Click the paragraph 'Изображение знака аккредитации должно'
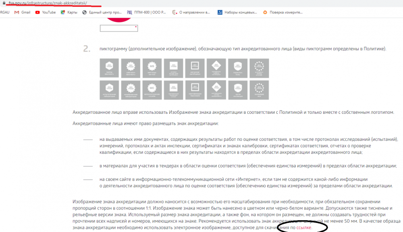This screenshot has height=232, width=403. 237,215
